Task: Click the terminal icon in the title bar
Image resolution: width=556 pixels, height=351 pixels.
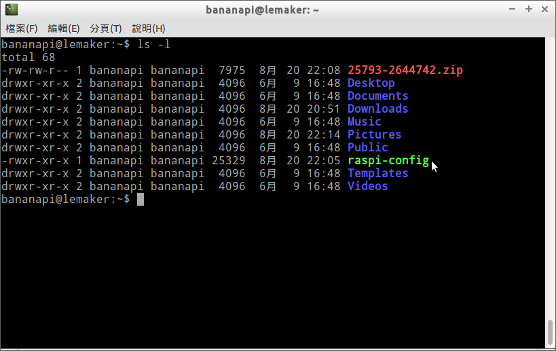Action: (x=11, y=10)
